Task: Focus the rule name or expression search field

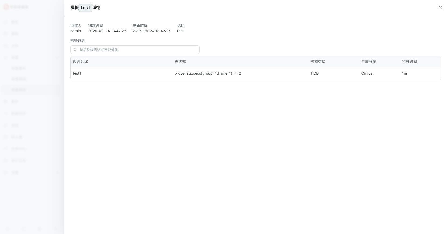Action: pos(137,50)
